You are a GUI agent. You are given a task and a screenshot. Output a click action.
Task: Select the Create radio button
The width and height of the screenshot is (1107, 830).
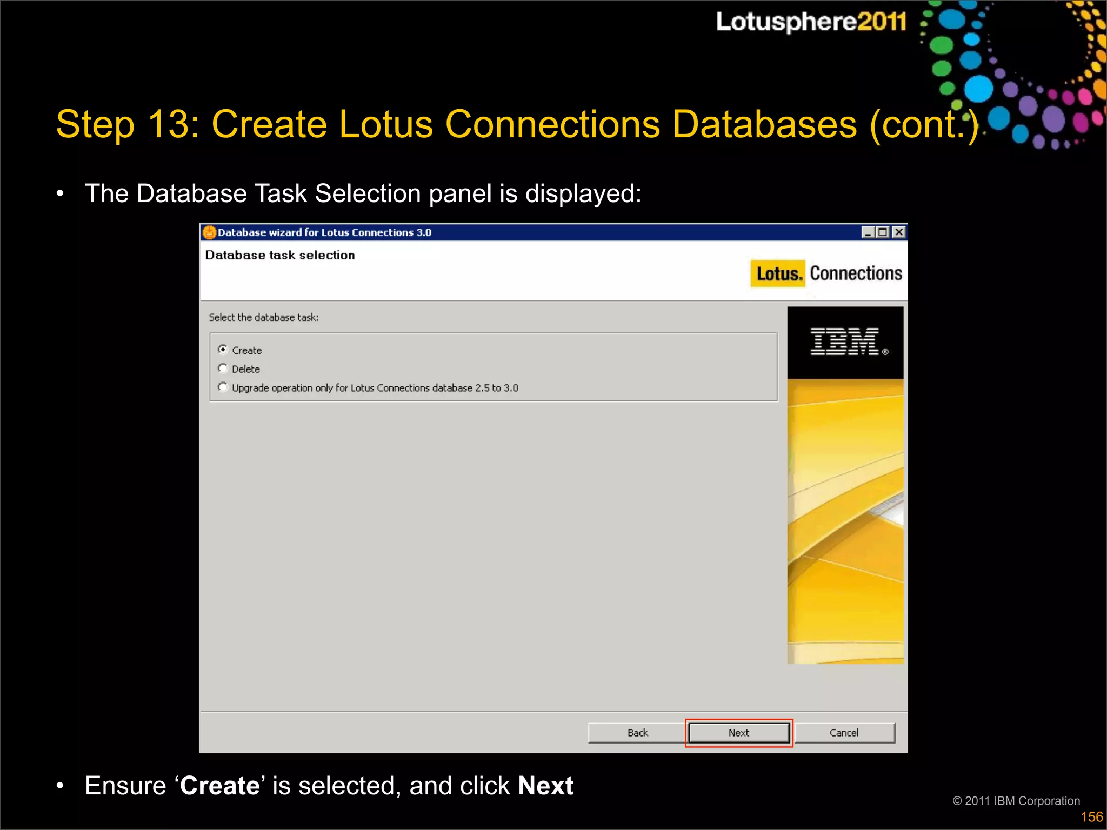point(223,350)
